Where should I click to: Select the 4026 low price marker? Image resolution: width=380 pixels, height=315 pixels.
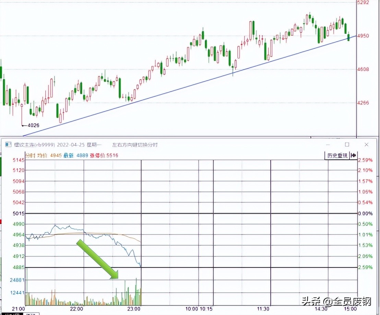click(33, 125)
